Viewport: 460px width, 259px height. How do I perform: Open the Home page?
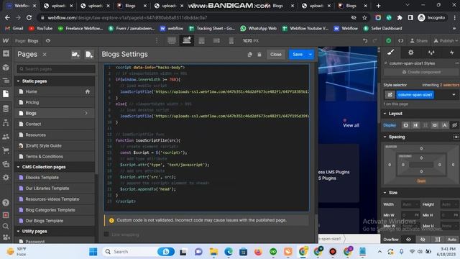(55, 91)
